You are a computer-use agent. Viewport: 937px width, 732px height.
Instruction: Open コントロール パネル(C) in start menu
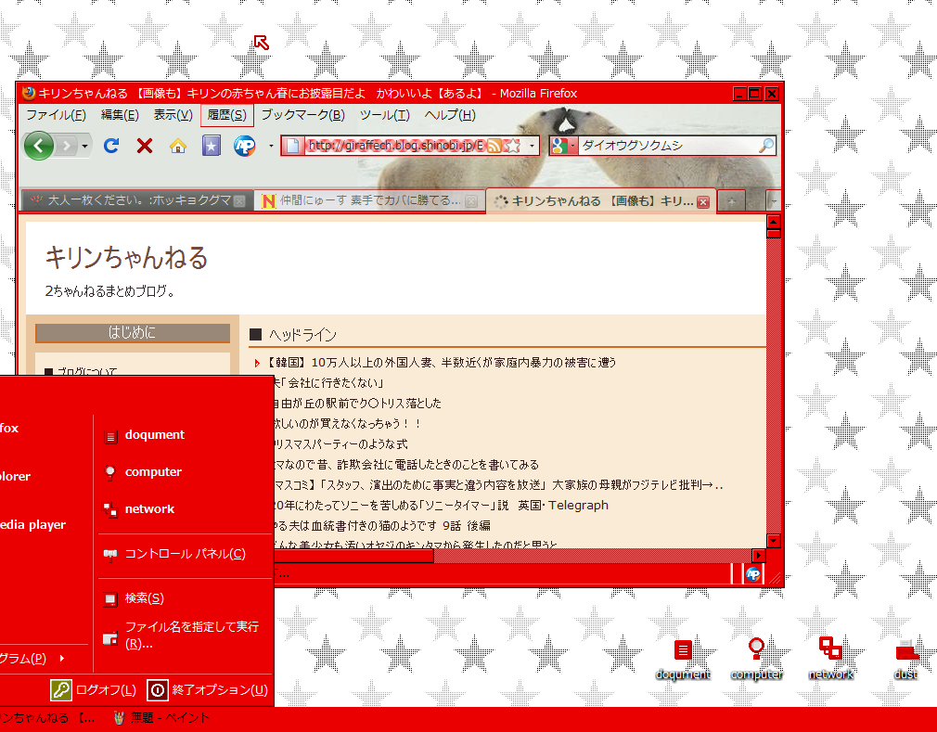185,554
